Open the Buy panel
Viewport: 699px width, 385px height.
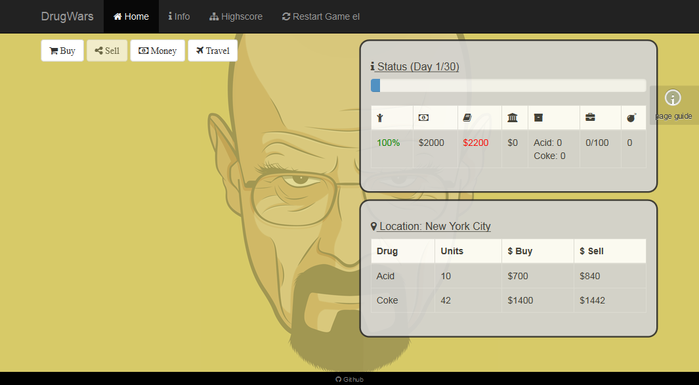(x=62, y=51)
